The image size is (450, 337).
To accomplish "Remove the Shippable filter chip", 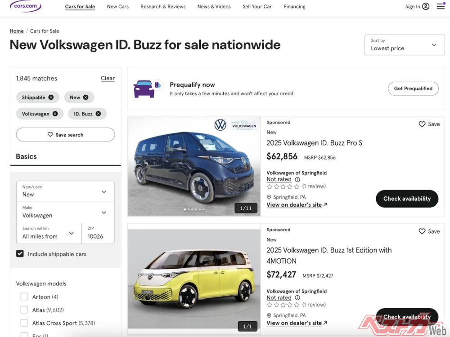I will click(51, 98).
